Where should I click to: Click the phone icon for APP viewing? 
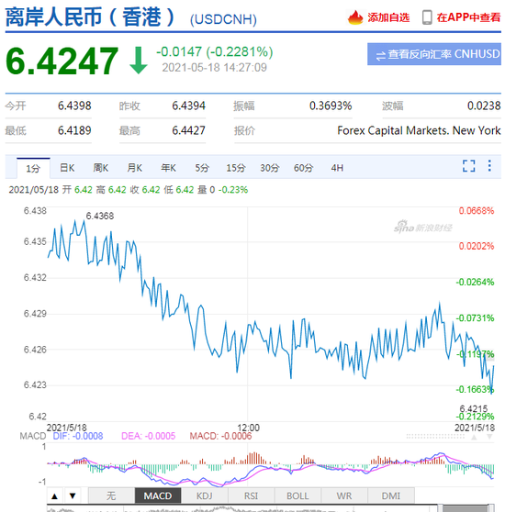coord(427,17)
